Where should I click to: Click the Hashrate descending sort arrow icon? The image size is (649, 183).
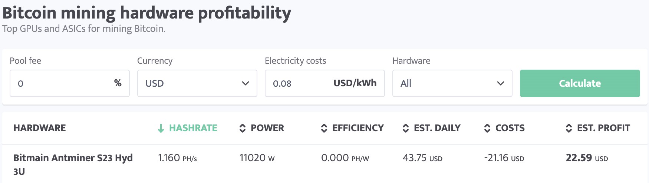tap(161, 128)
